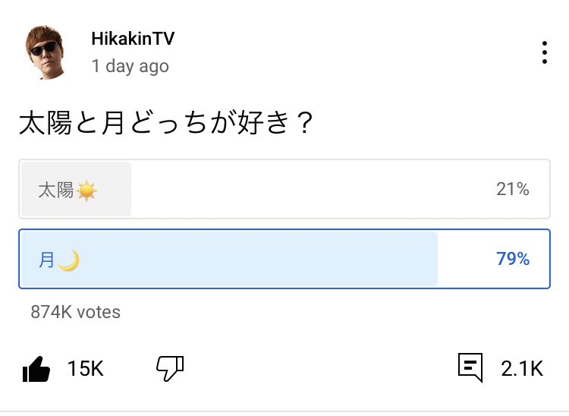Image resolution: width=569 pixels, height=416 pixels.
Task: Click the 2.1K comments count
Action: point(521,369)
